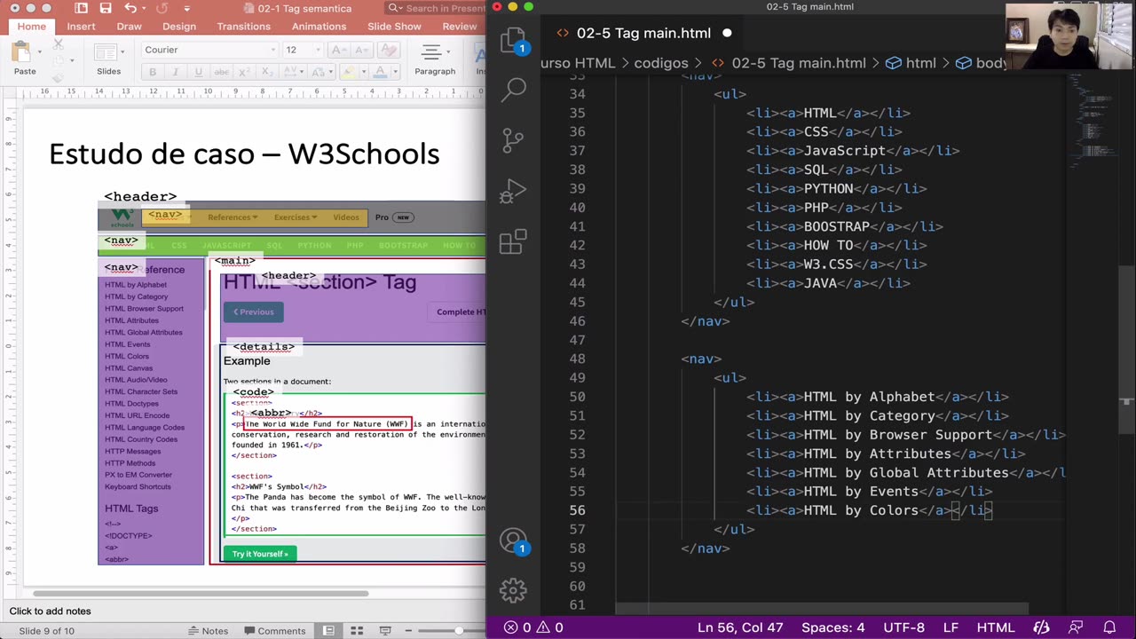Click the Prettier status bar icon
Image resolution: width=1136 pixels, height=639 pixels.
tap(1044, 627)
